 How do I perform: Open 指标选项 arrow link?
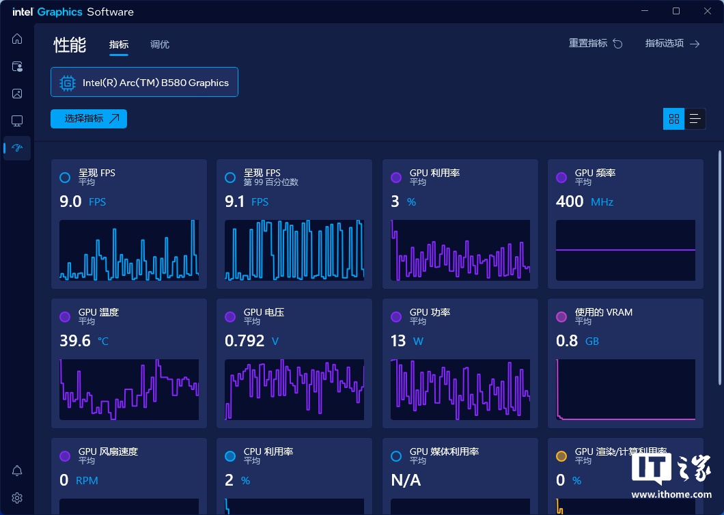(x=673, y=44)
